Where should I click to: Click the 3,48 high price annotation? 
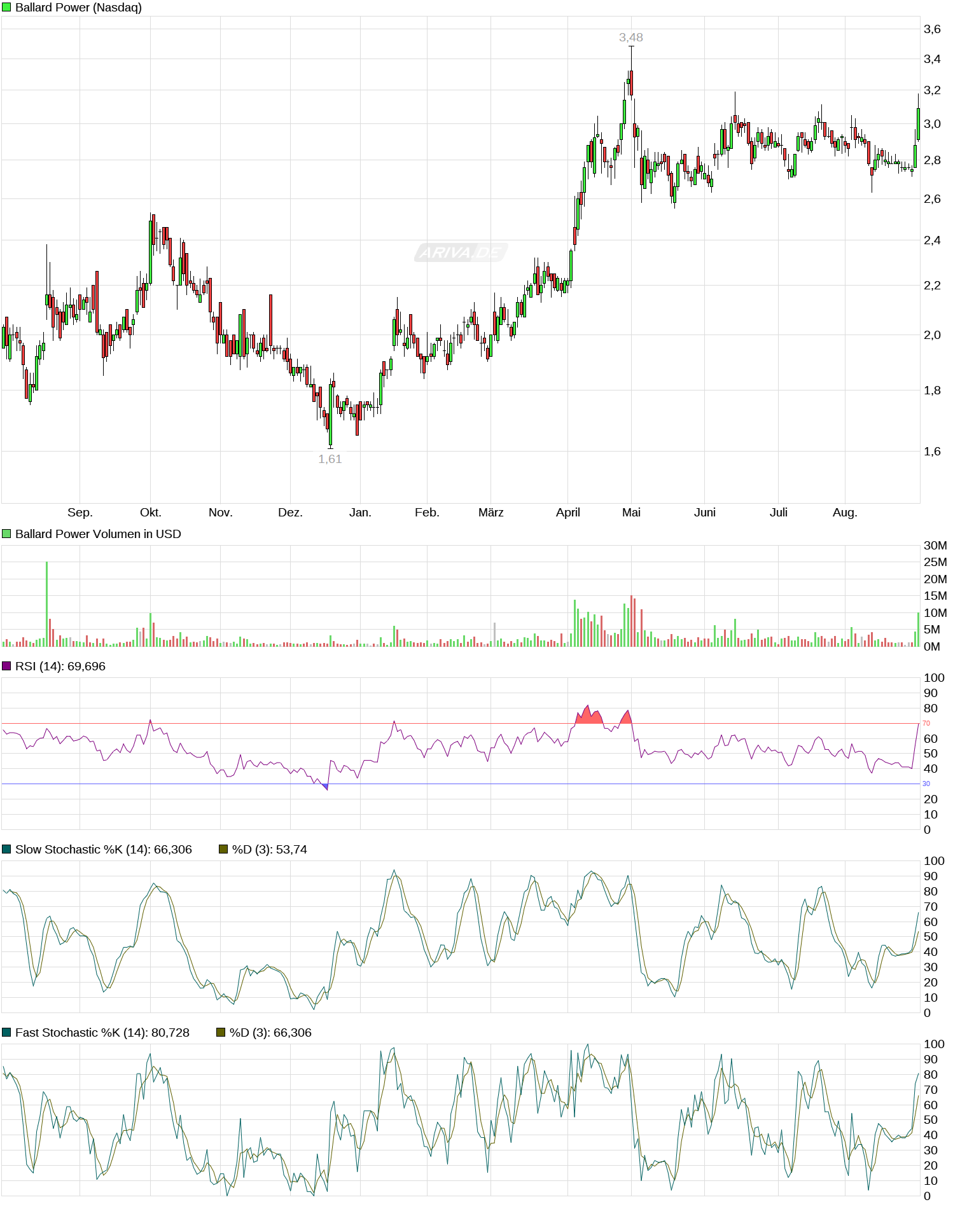[x=631, y=38]
